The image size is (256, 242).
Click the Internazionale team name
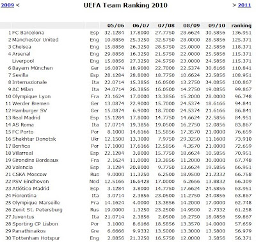[29, 82]
